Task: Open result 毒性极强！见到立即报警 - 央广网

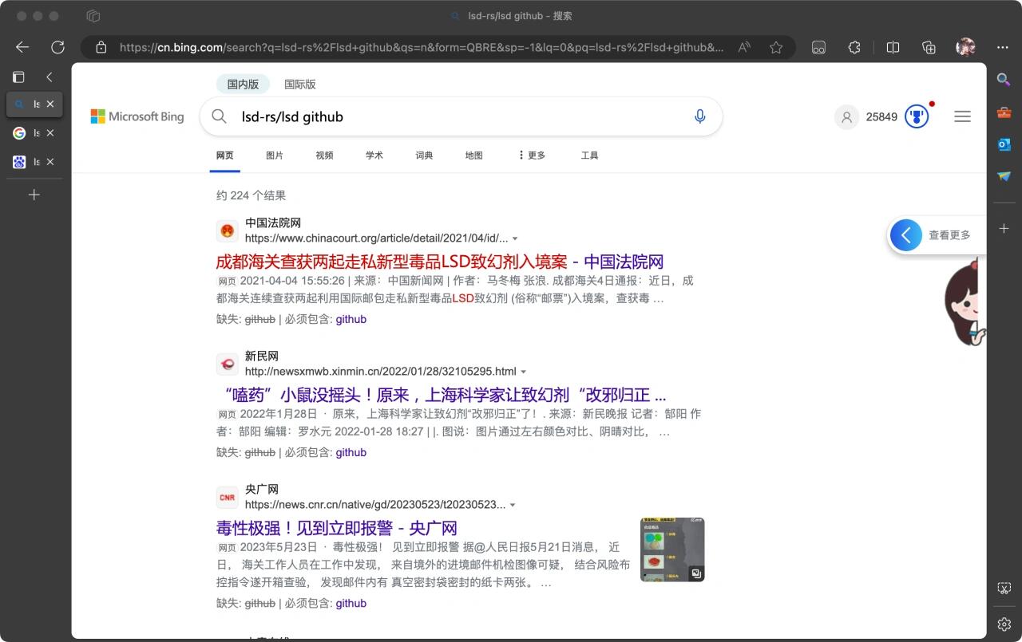Action: [336, 528]
